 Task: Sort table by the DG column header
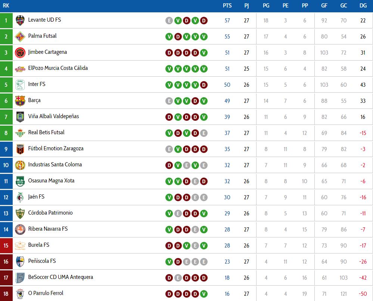tap(363, 6)
